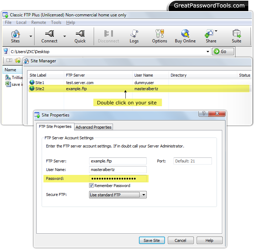Expand the Share dropdown arrow
Screen dimensions: 254x249
[x=216, y=31]
